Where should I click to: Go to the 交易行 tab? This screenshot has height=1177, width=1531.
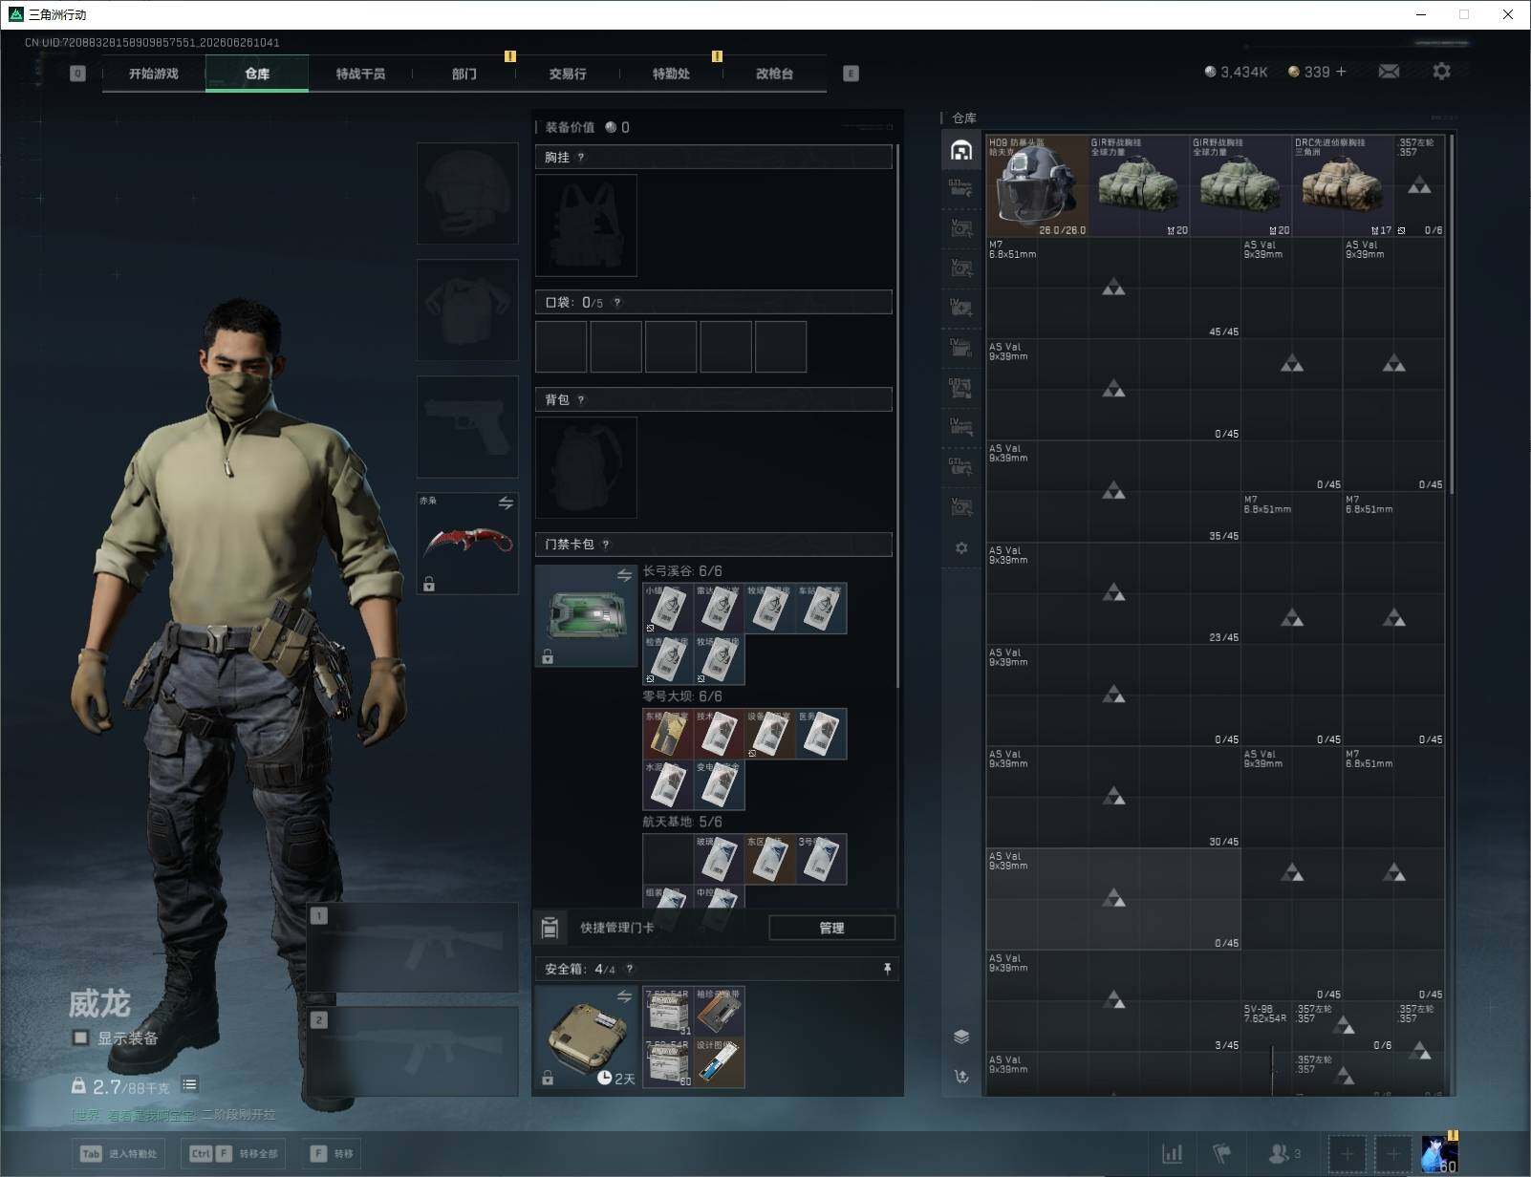(x=568, y=74)
